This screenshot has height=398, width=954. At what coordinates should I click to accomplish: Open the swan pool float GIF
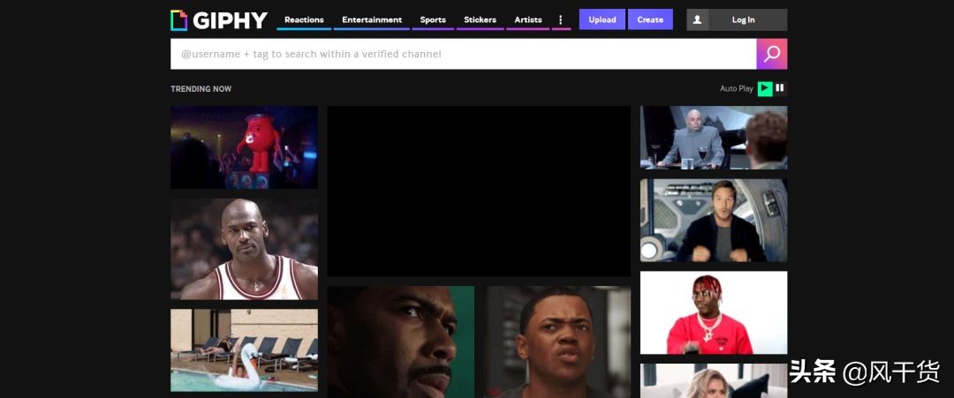click(x=244, y=350)
